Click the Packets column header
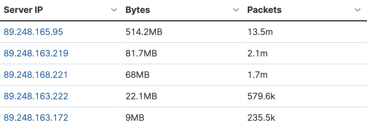This screenshot has width=367, height=128. click(x=264, y=10)
